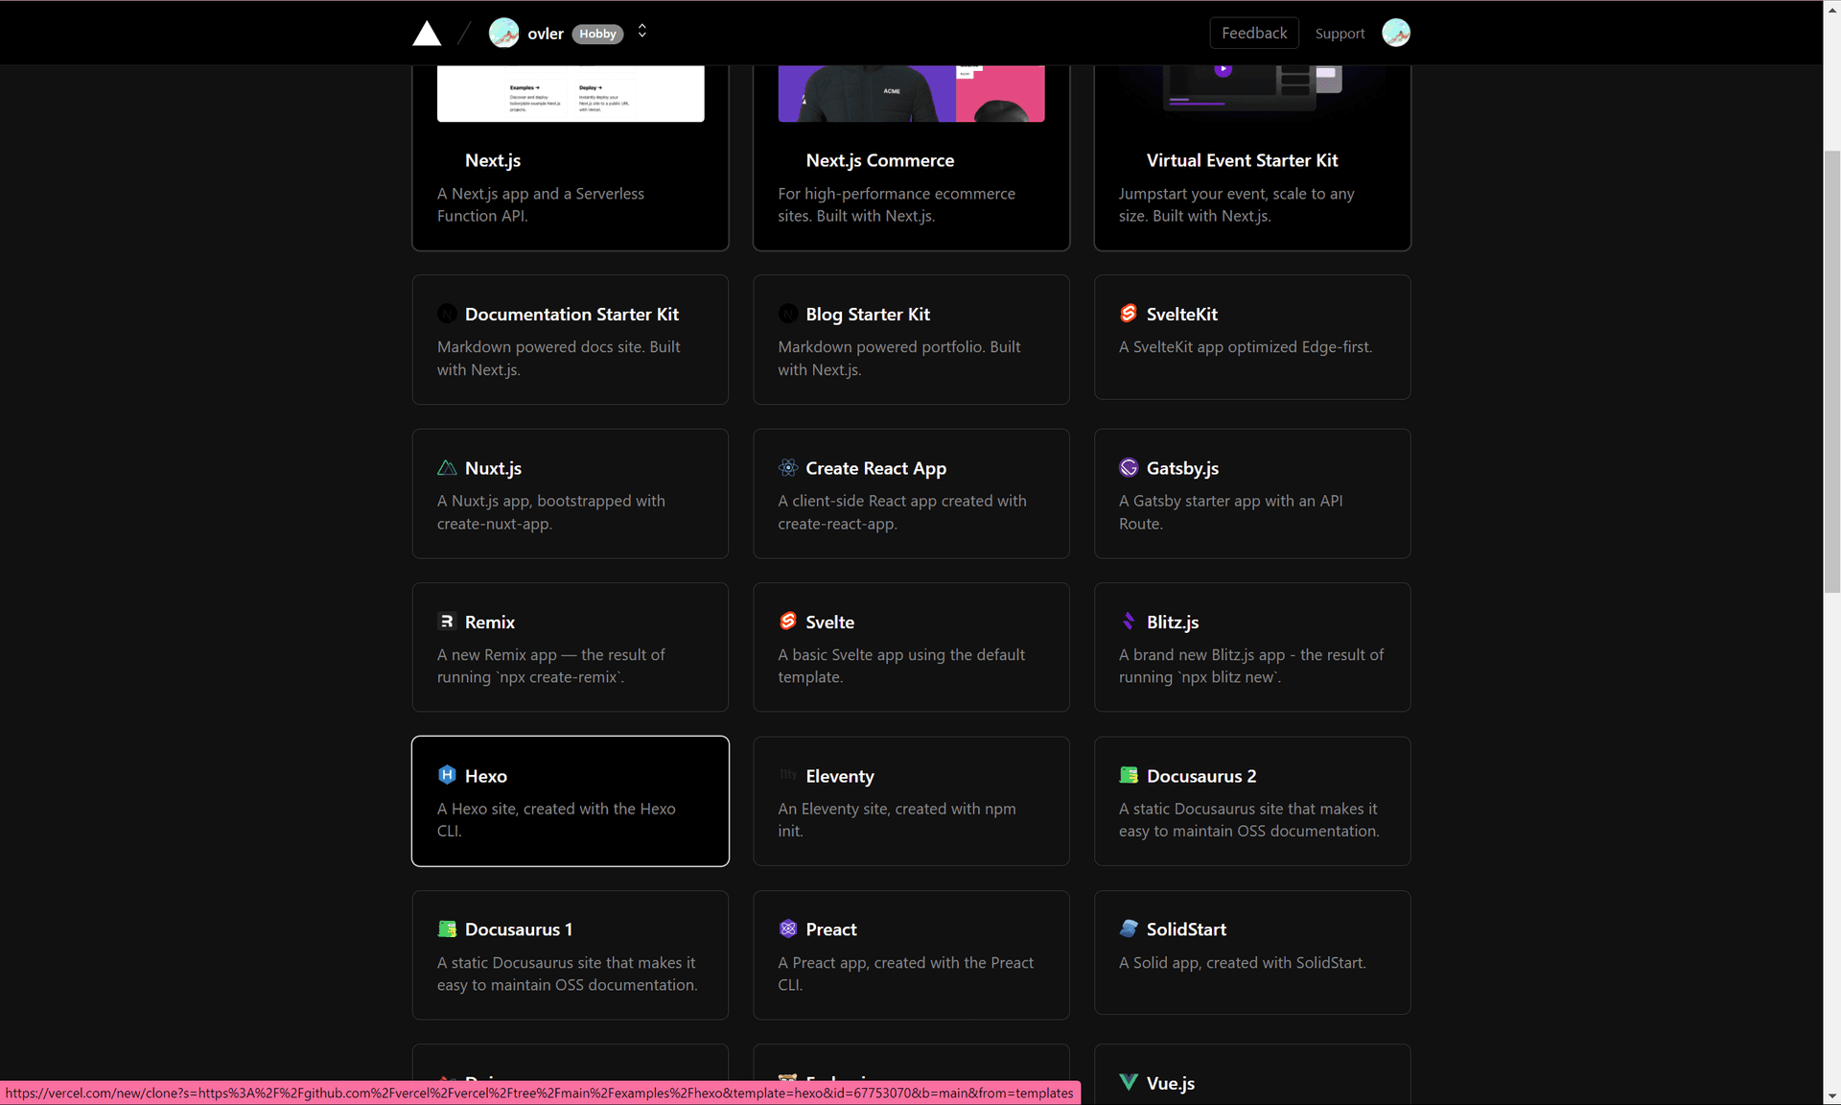Viewport: 1841px width, 1105px height.
Task: Click 'A Preact app, created with the Preact CLI.'
Action: click(x=905, y=974)
